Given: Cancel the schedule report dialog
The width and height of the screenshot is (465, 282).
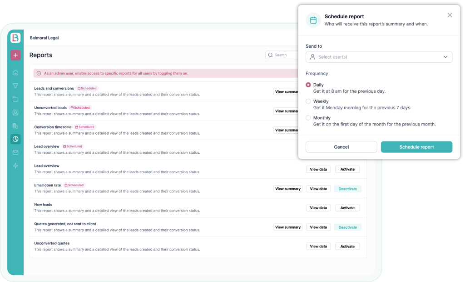Looking at the screenshot, I should tap(341, 147).
